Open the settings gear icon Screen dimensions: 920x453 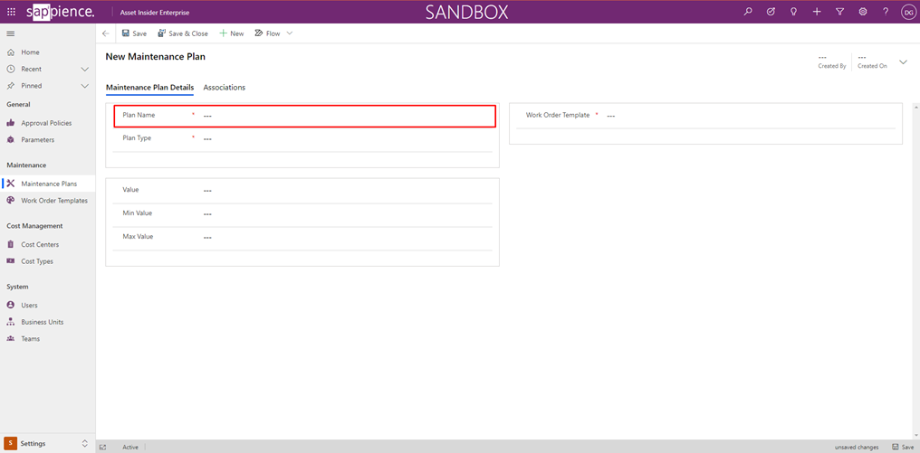pyautogui.click(x=863, y=12)
